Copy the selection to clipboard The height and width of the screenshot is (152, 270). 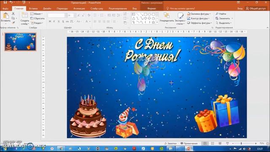click(x=13, y=18)
